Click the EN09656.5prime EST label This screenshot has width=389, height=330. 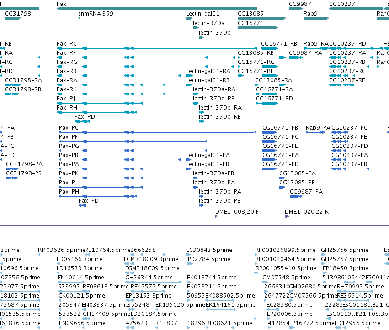[82, 323]
